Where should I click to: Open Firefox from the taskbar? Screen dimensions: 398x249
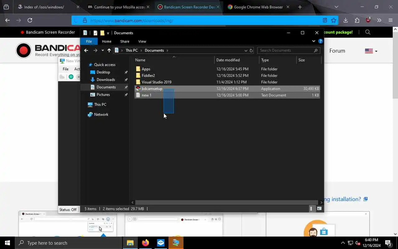(146, 243)
